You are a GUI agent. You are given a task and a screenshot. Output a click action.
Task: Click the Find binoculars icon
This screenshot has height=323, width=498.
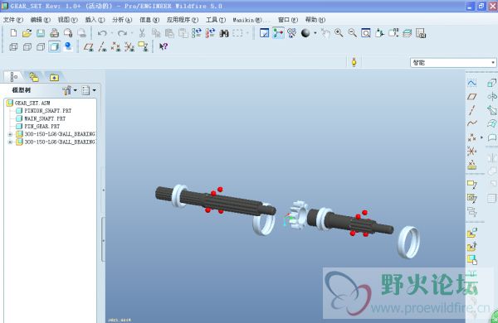(x=224, y=33)
